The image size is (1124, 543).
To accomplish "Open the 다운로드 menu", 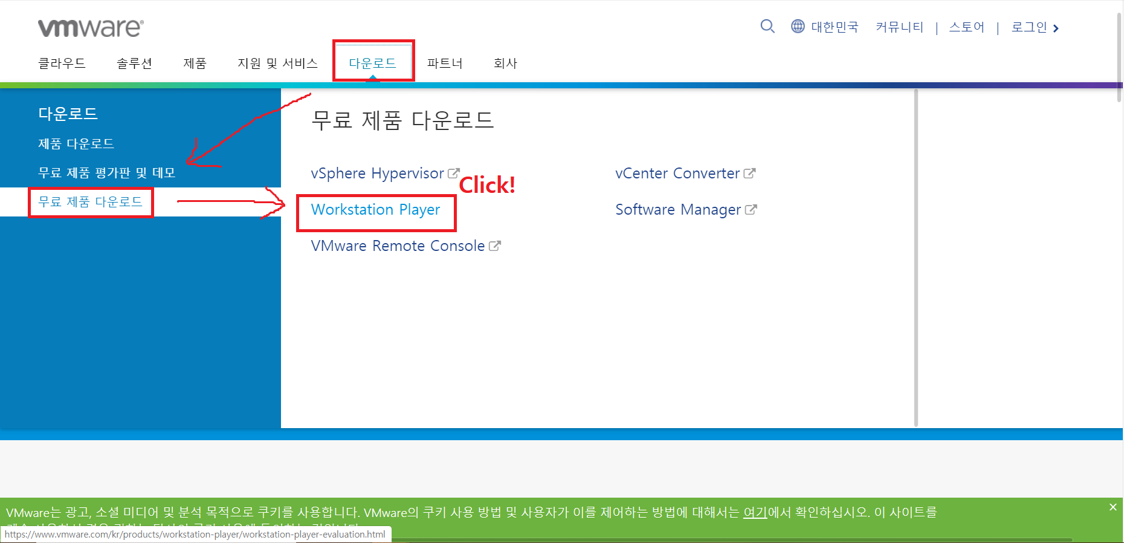I will pyautogui.click(x=372, y=63).
